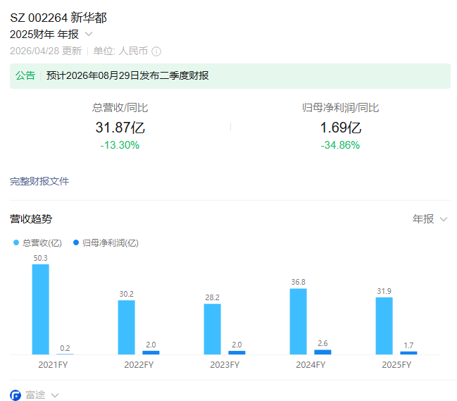
Task: Toggle the 归母净利润(亿) legend series
Action: [x=106, y=242]
